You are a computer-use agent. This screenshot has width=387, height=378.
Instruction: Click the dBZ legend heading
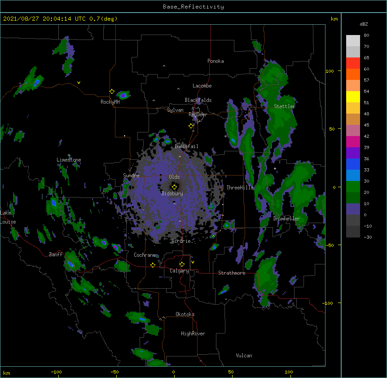(364, 24)
